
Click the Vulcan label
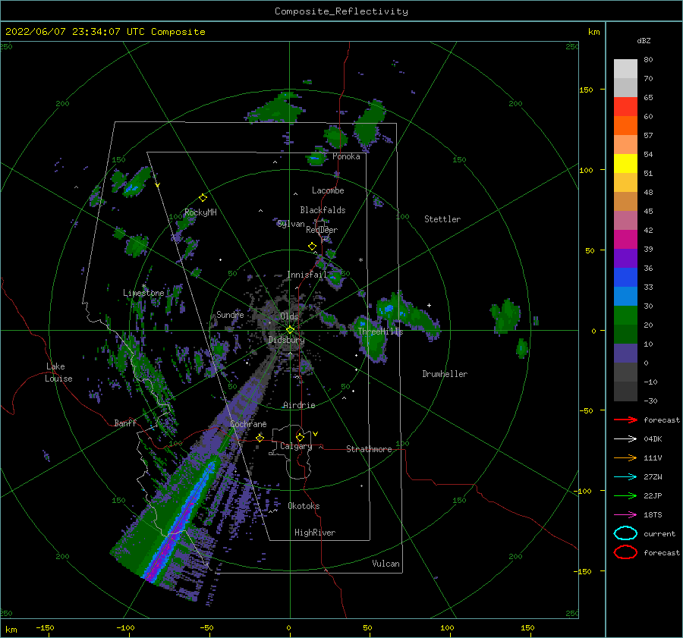(386, 564)
